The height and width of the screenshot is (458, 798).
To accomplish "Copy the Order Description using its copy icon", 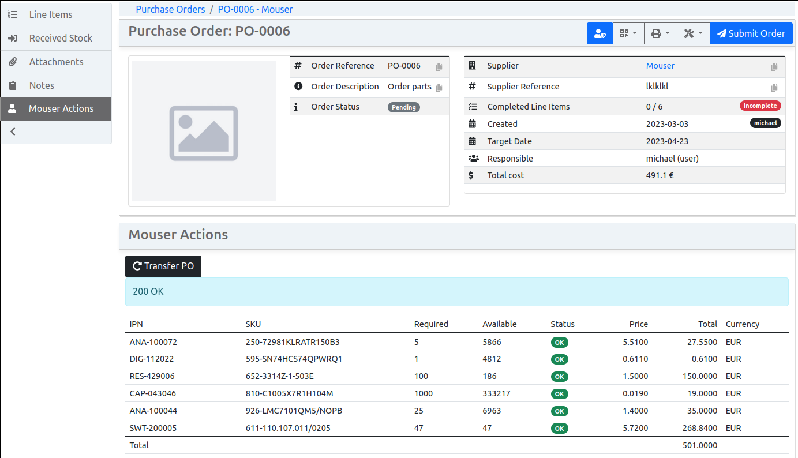I will click(440, 88).
